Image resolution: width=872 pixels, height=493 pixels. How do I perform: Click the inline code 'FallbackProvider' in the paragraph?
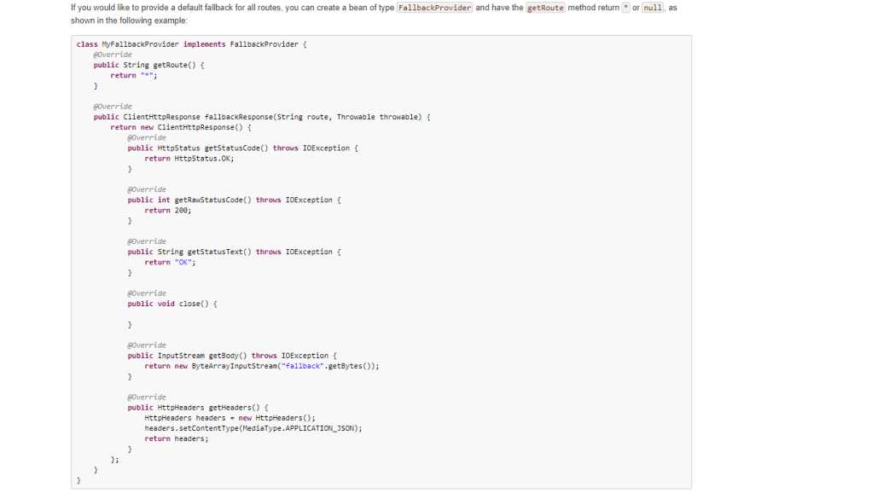[434, 8]
